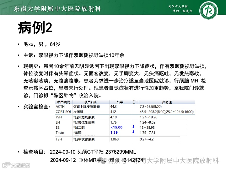The width and height of the screenshot is (226, 170).
Task: Click the blue down arrow in Testo row
Action: pyautogui.click(x=133, y=132)
